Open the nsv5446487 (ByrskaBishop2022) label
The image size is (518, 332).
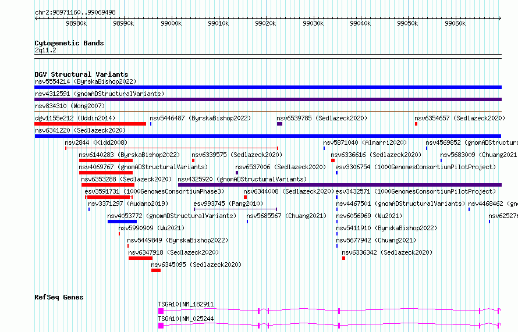200,118
